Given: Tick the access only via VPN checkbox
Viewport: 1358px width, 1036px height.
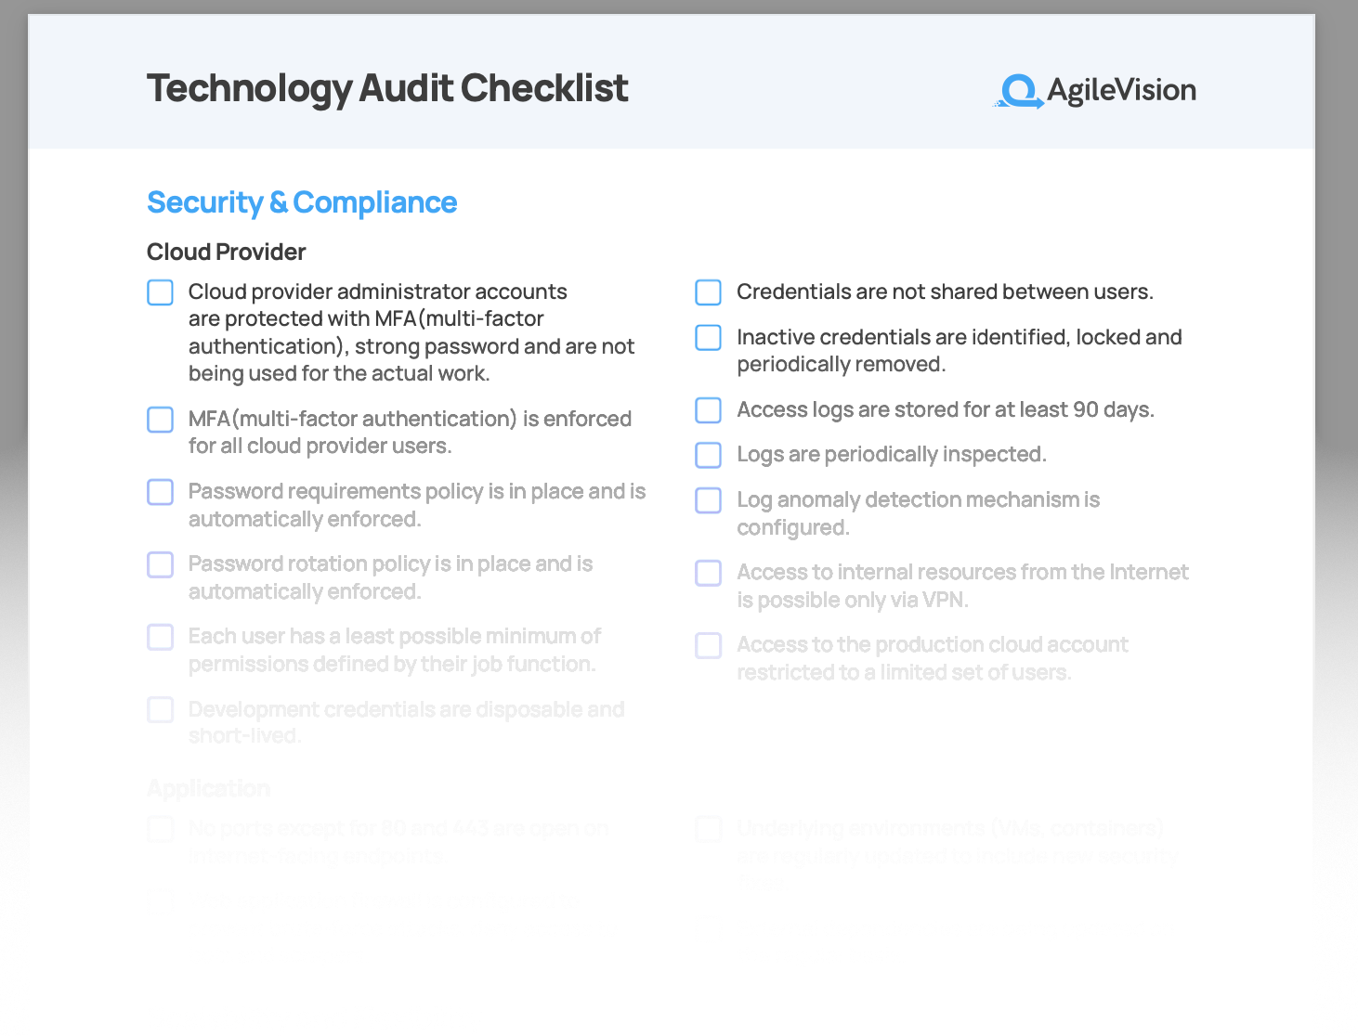Looking at the screenshot, I should click(709, 573).
